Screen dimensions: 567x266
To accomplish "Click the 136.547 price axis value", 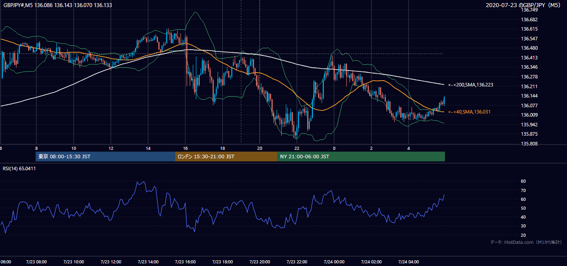I will point(529,39).
